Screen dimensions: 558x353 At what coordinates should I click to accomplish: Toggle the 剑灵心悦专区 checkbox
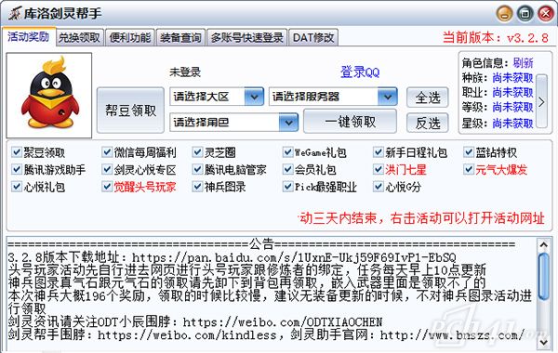click(x=107, y=170)
